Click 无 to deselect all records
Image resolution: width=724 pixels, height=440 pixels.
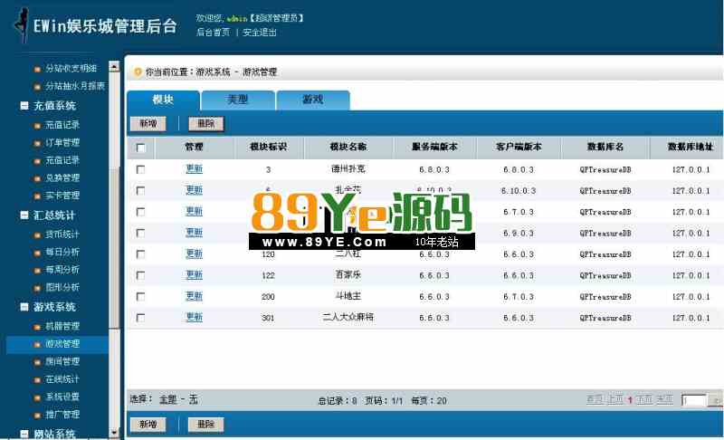pyautogui.click(x=194, y=400)
